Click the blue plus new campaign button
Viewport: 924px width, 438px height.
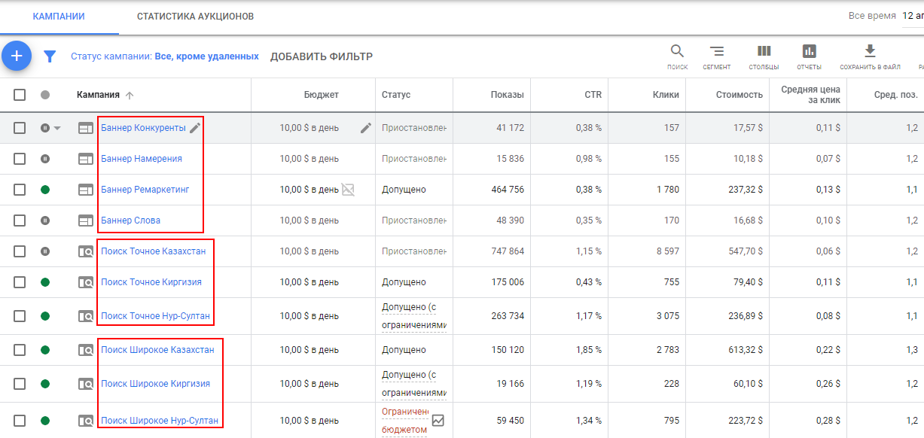[17, 56]
